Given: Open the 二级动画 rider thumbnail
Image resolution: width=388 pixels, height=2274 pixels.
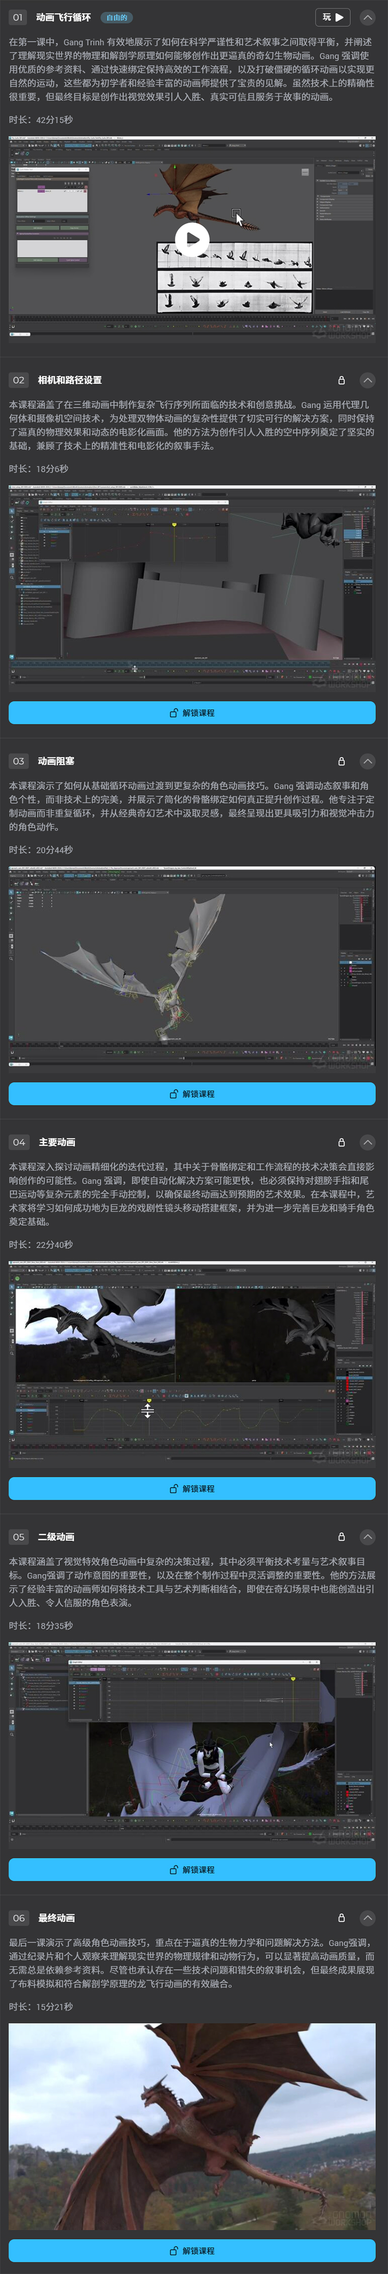Looking at the screenshot, I should tap(192, 1744).
